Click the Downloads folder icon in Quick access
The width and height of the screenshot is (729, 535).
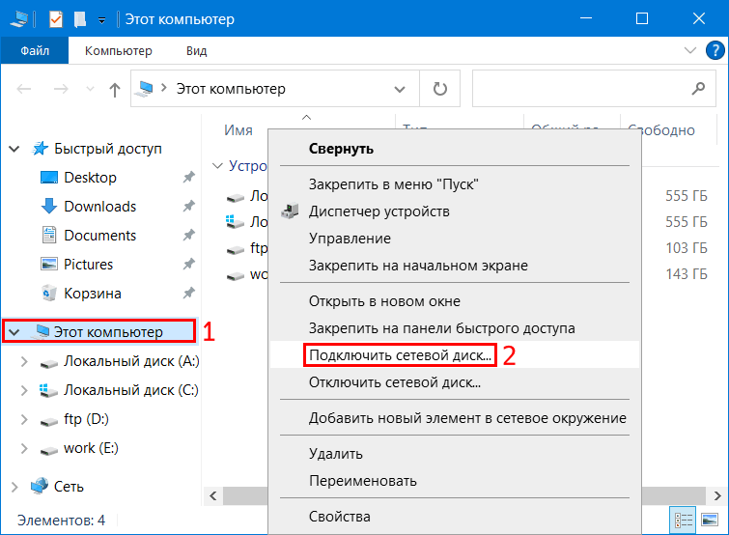click(49, 207)
